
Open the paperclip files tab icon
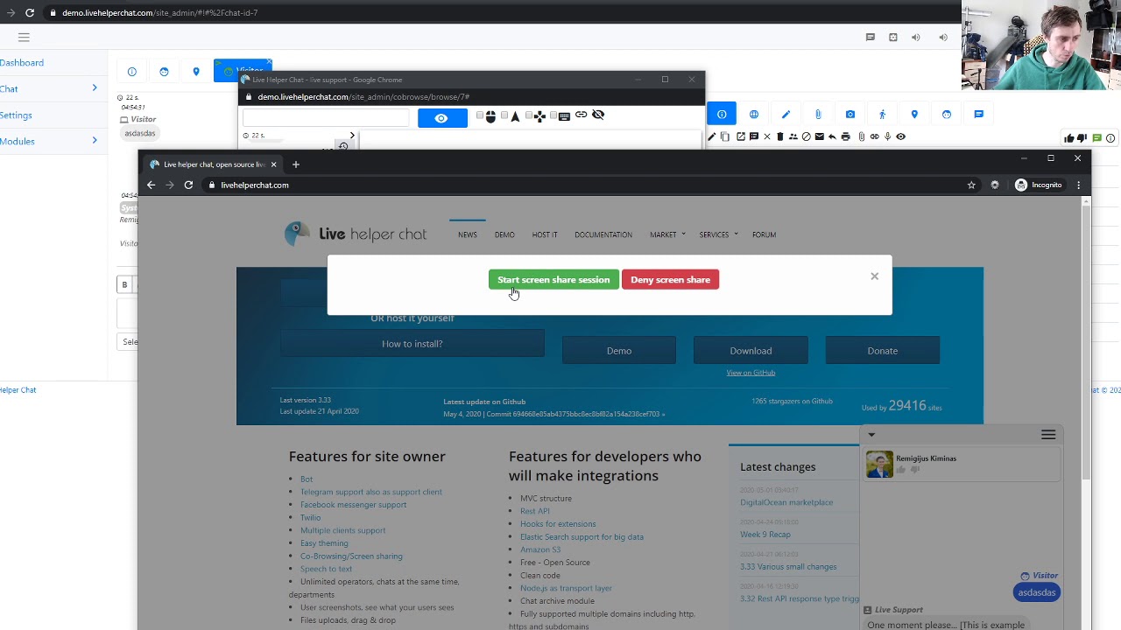tap(818, 114)
